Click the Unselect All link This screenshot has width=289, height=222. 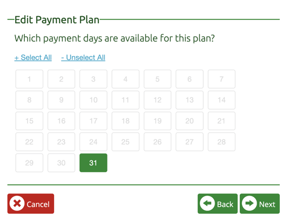83,57
